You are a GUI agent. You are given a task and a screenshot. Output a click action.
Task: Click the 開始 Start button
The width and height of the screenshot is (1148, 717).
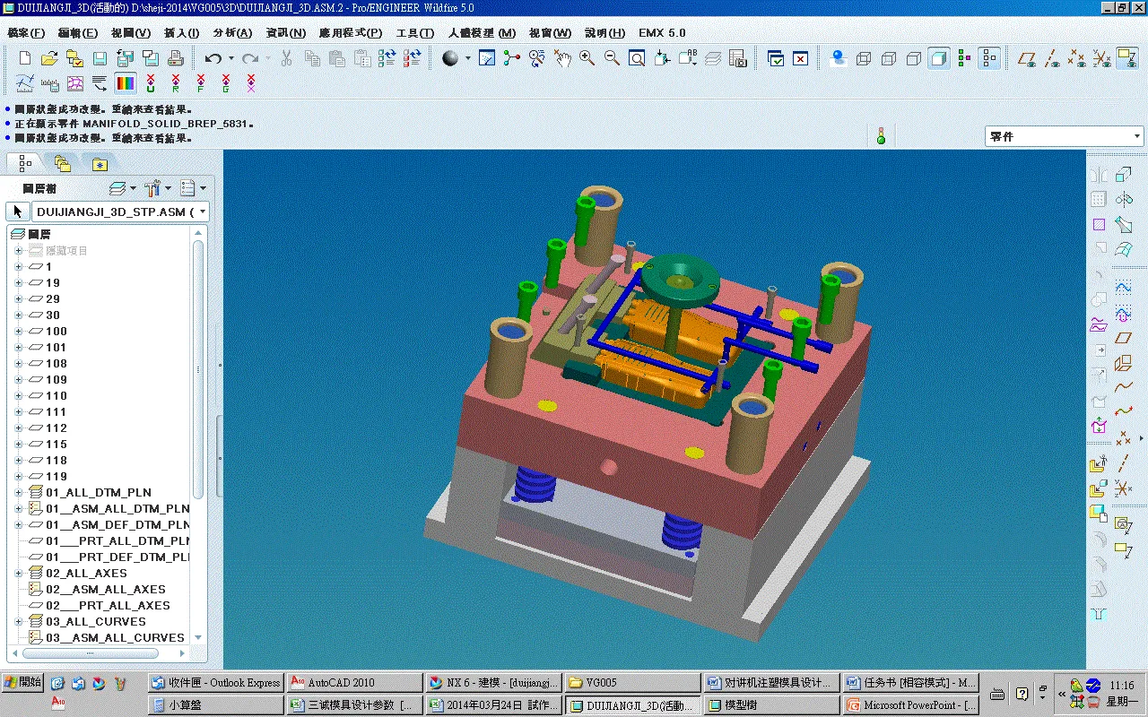coord(23,682)
